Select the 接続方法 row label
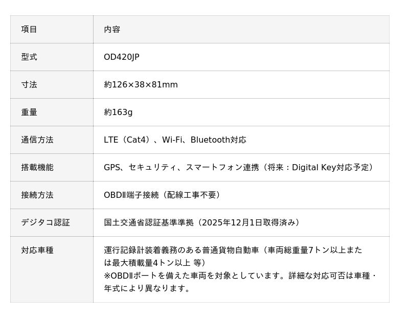Image resolution: width=409 pixels, height=318 pixels. (37, 195)
